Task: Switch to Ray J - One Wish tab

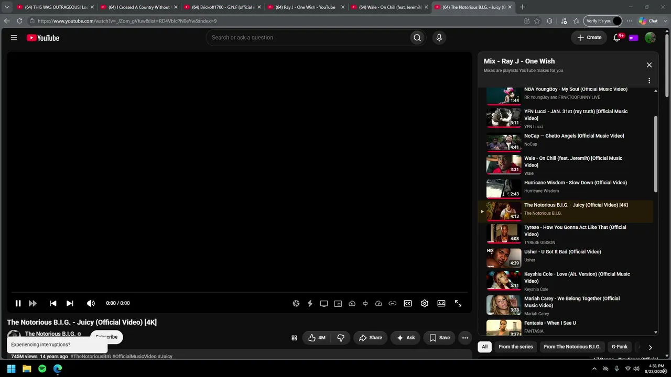Action: (306, 7)
